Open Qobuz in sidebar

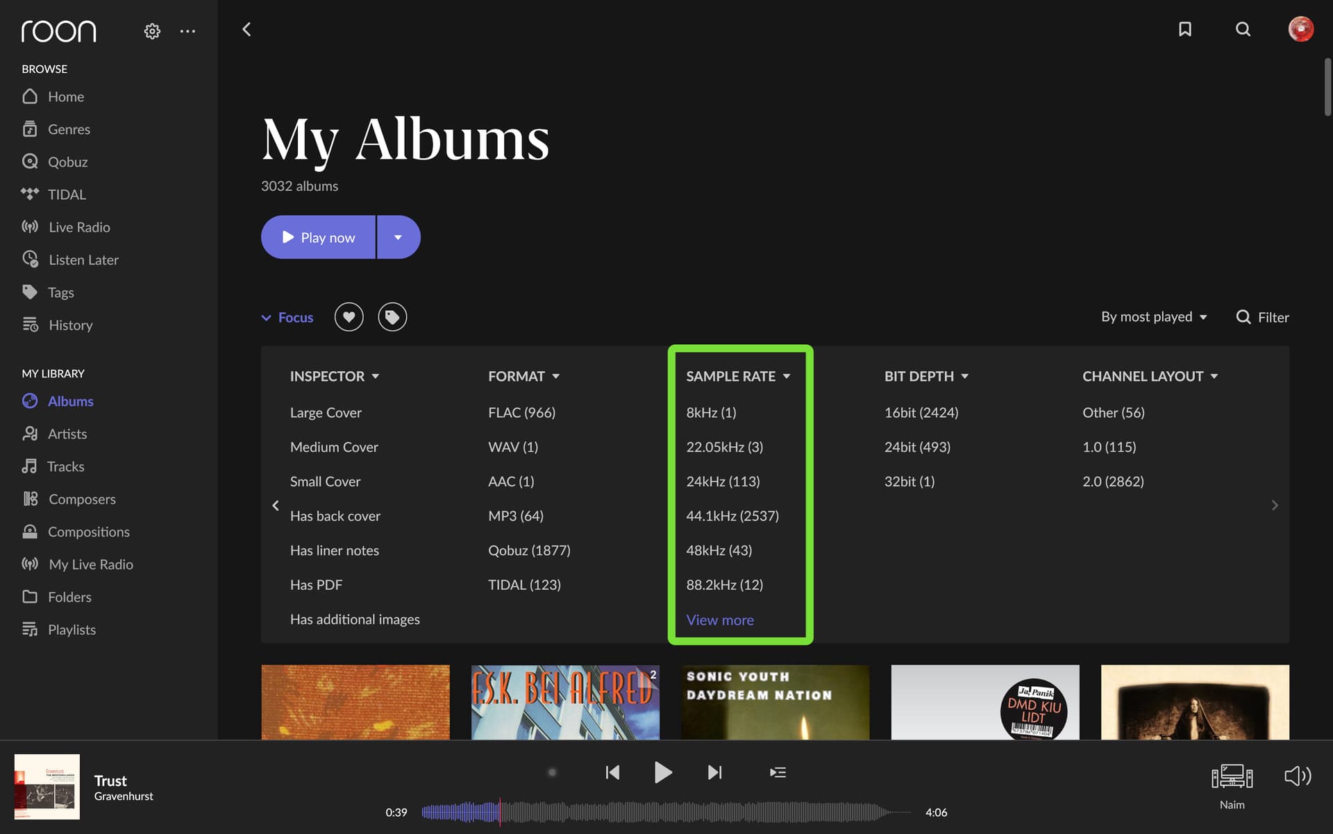pos(54,162)
